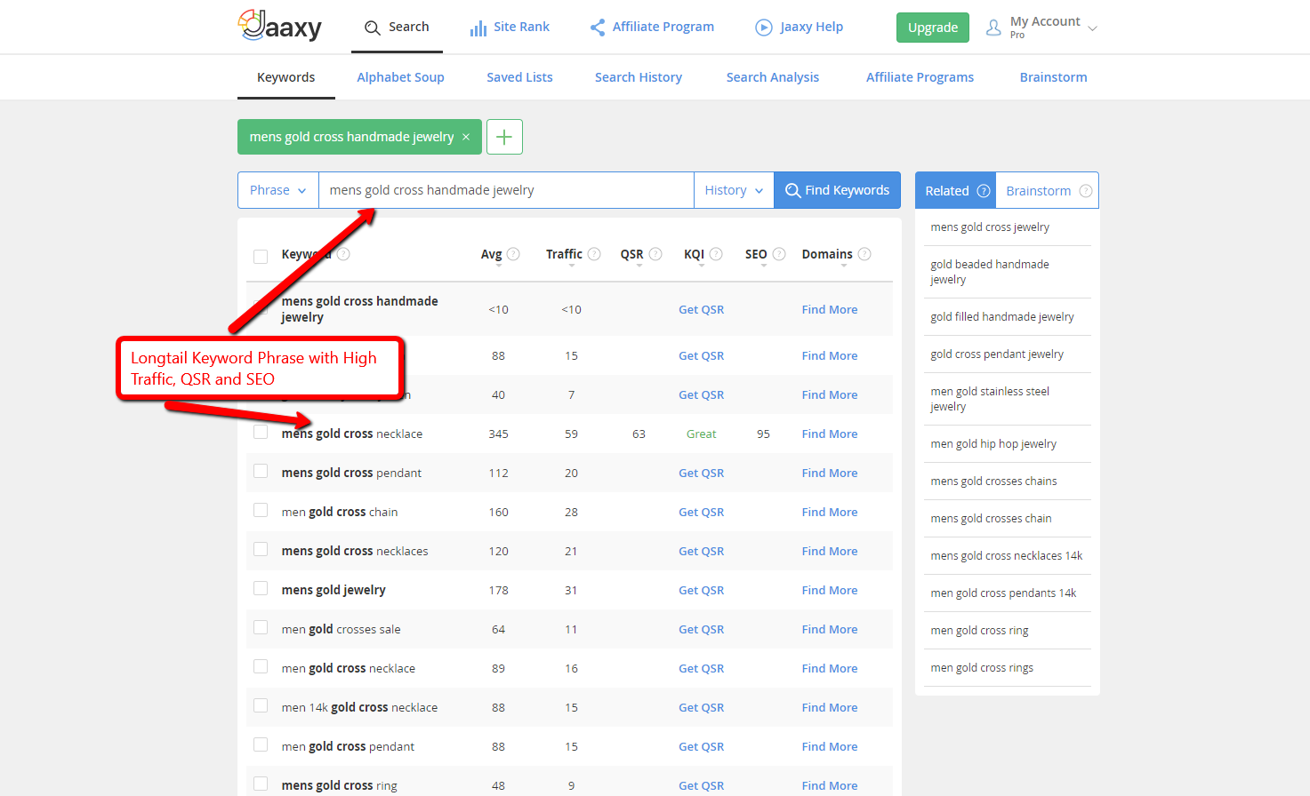Viewport: 1310px width, 796px height.
Task: Open the Phrase dropdown
Action: pyautogui.click(x=278, y=190)
